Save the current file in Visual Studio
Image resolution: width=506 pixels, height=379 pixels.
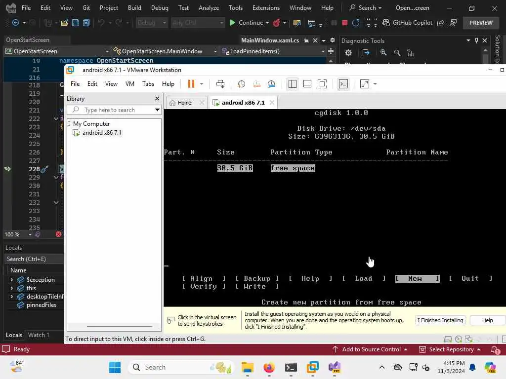pos(76,23)
